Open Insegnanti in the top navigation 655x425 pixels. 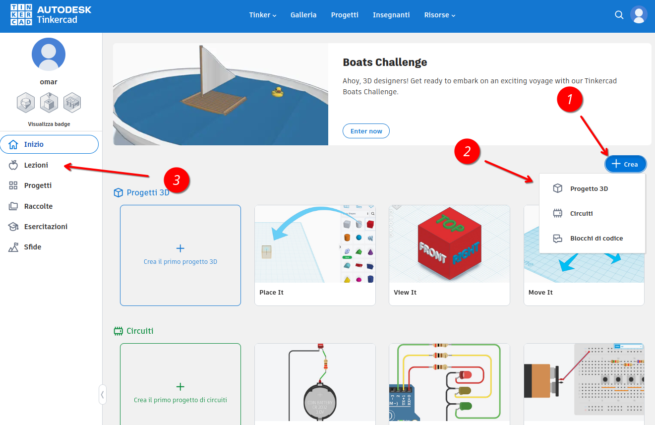391,15
